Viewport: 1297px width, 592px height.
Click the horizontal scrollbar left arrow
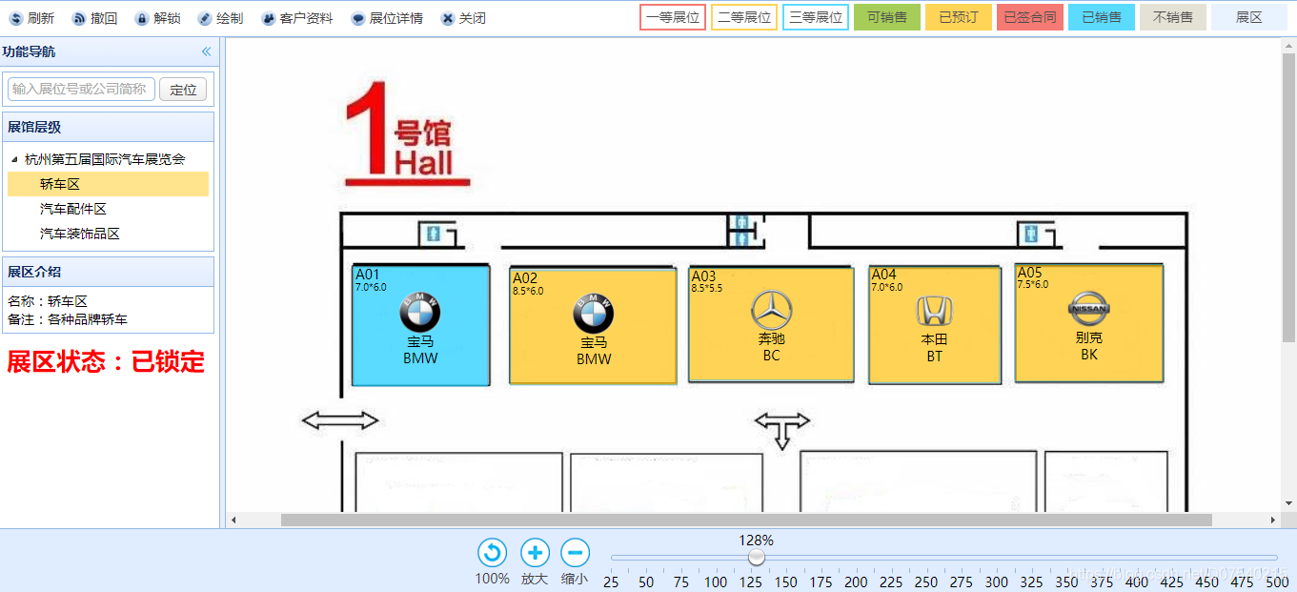click(233, 520)
